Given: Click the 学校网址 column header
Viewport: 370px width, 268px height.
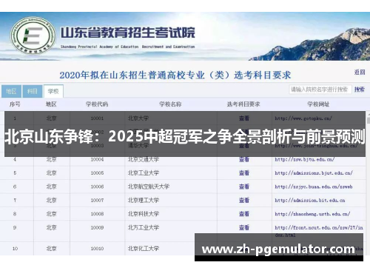Looking at the screenshot, I should 318,104.
